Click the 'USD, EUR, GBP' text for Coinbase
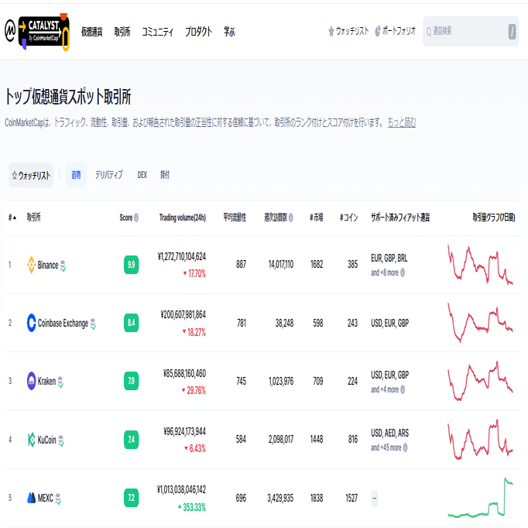 (389, 323)
